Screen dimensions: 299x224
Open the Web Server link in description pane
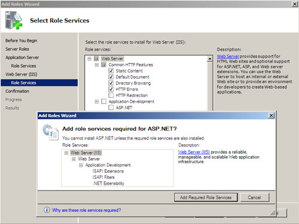coord(228,56)
